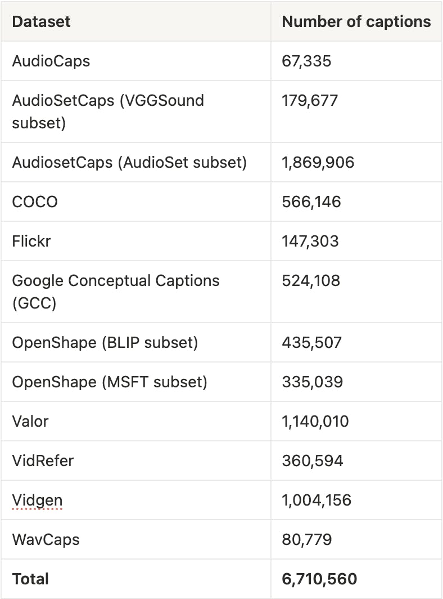Select the Valor dataset cell
Image resolution: width=443 pixels, height=599 pixels.
tap(30, 421)
